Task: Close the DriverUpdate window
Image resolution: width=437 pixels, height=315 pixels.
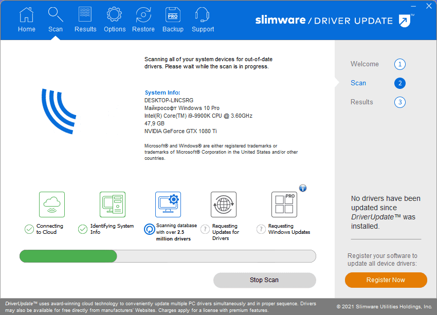Action: pos(429,6)
